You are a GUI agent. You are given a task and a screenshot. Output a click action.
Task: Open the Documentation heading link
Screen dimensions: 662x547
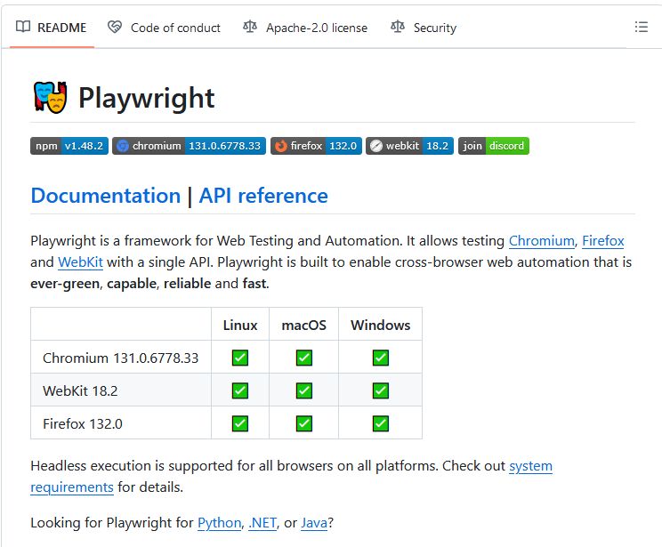pyautogui.click(x=106, y=196)
